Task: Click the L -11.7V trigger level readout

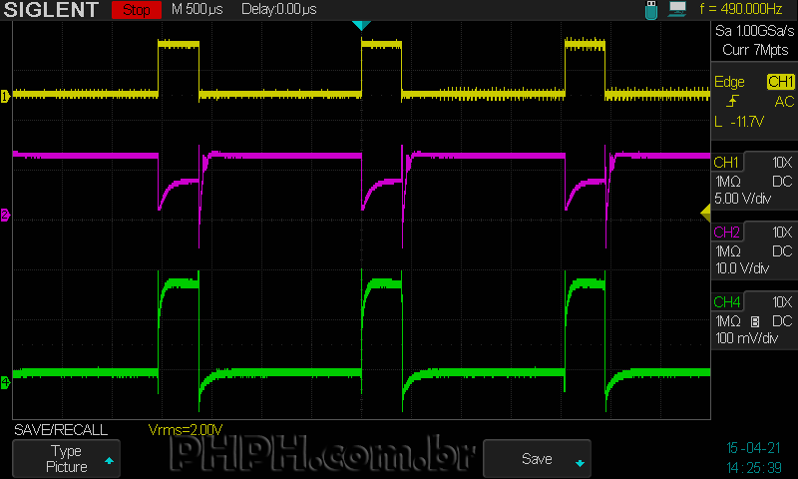Action: [739, 122]
